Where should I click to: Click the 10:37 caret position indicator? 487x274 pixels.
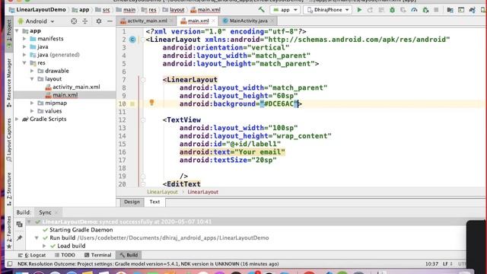click(431, 264)
